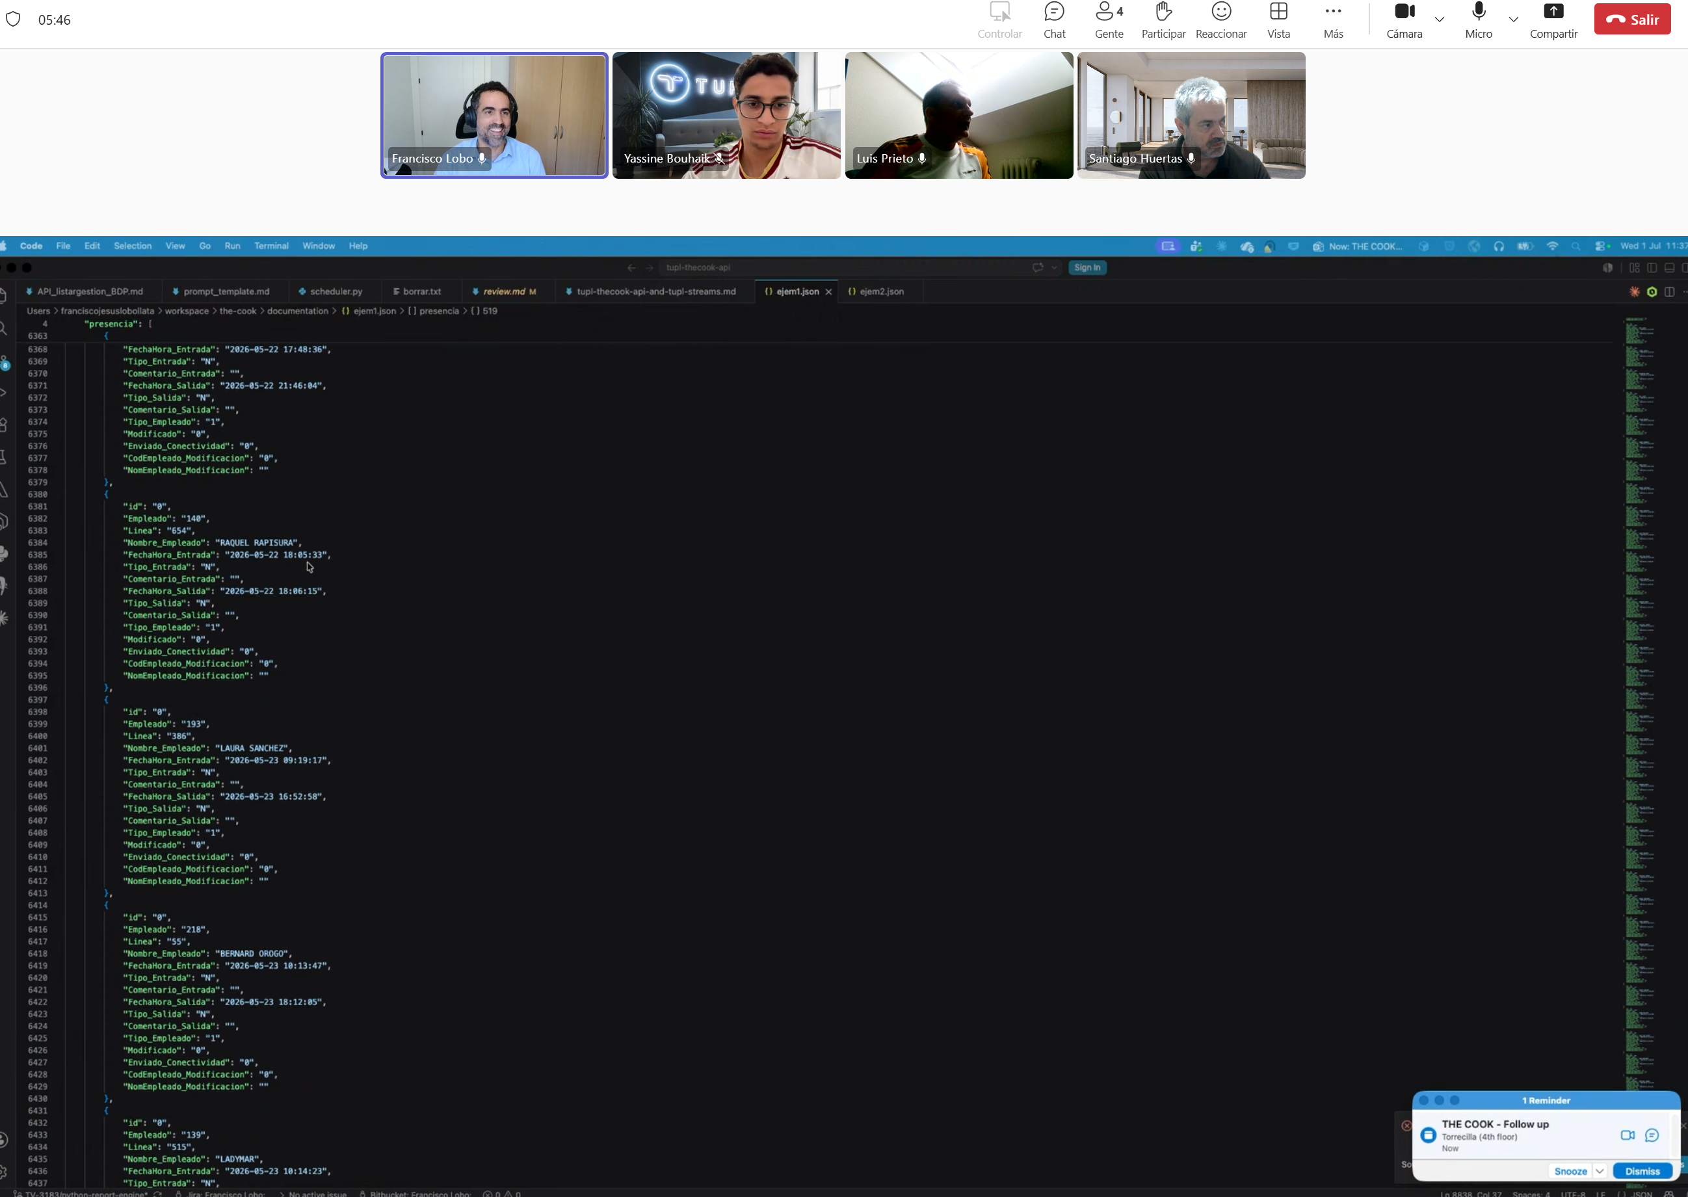
Task: Click the Sign In button in title bar
Action: point(1087,268)
